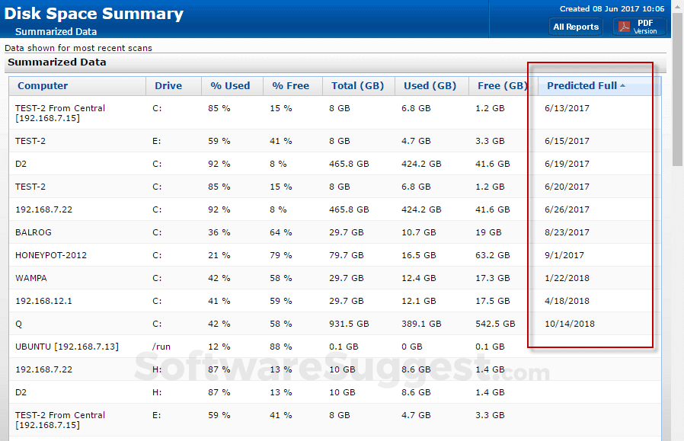The height and width of the screenshot is (441, 684).
Task: Sort the table by Drive column
Action: click(x=168, y=85)
